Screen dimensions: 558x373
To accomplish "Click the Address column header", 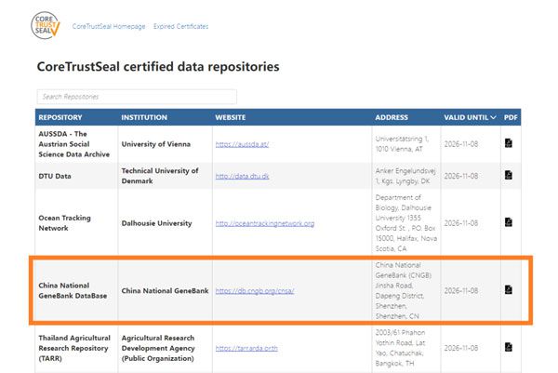I will tap(392, 117).
